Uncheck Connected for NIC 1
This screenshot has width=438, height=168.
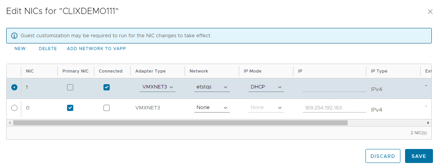(x=107, y=87)
